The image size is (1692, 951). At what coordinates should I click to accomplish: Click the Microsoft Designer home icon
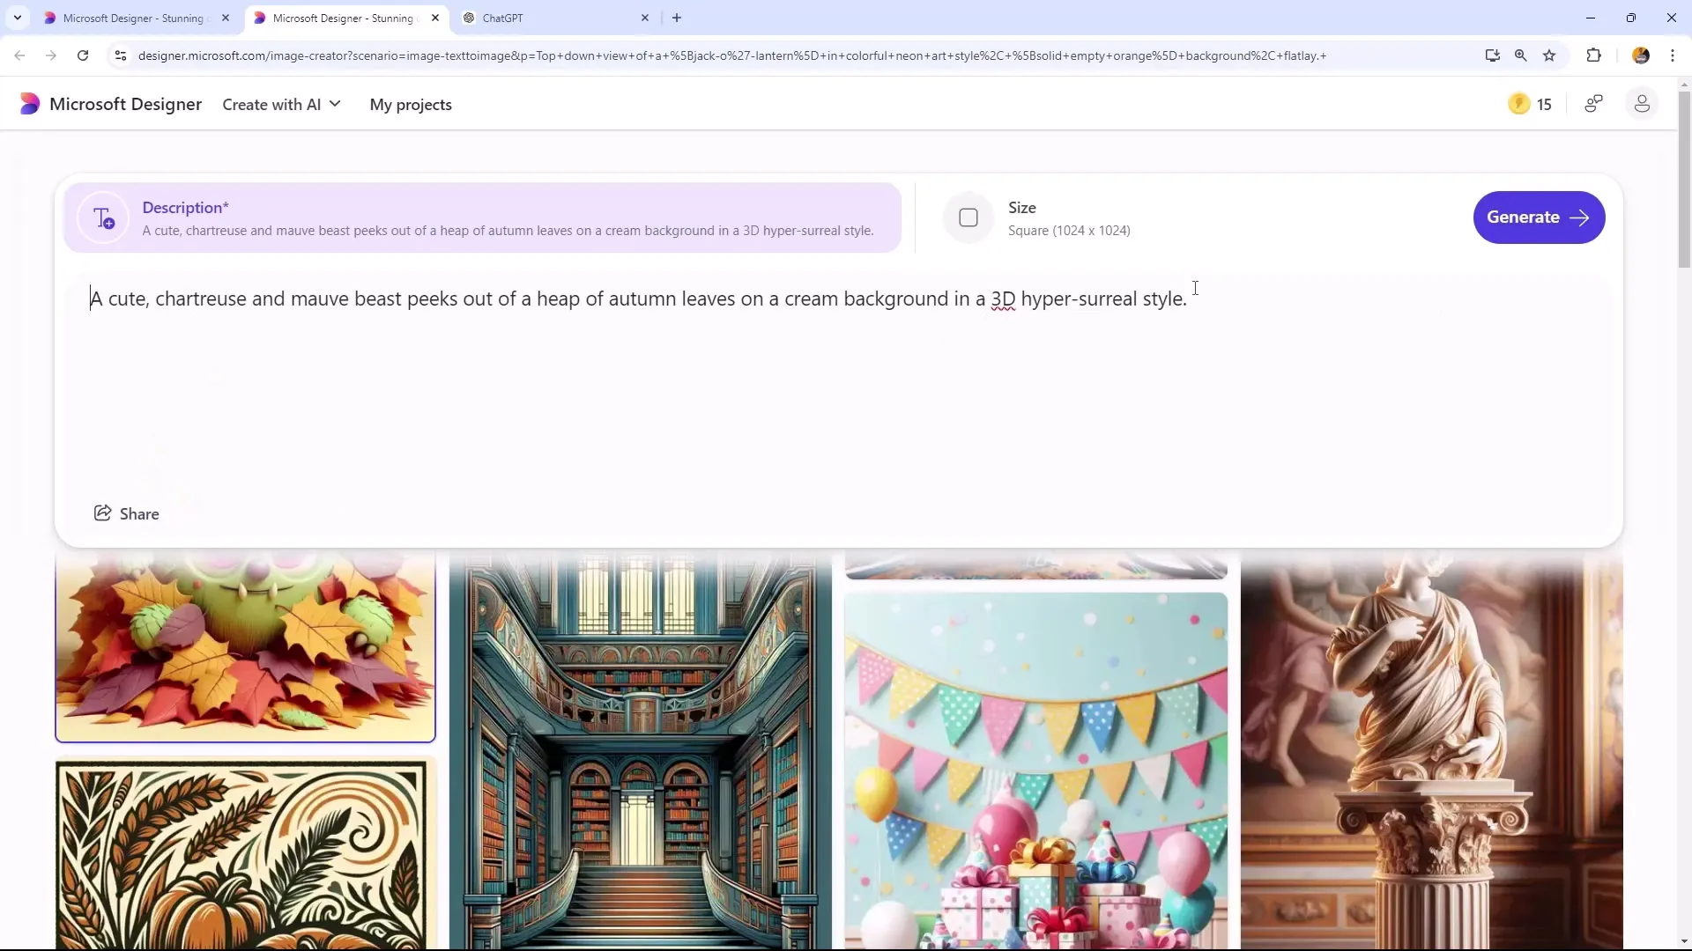30,105
